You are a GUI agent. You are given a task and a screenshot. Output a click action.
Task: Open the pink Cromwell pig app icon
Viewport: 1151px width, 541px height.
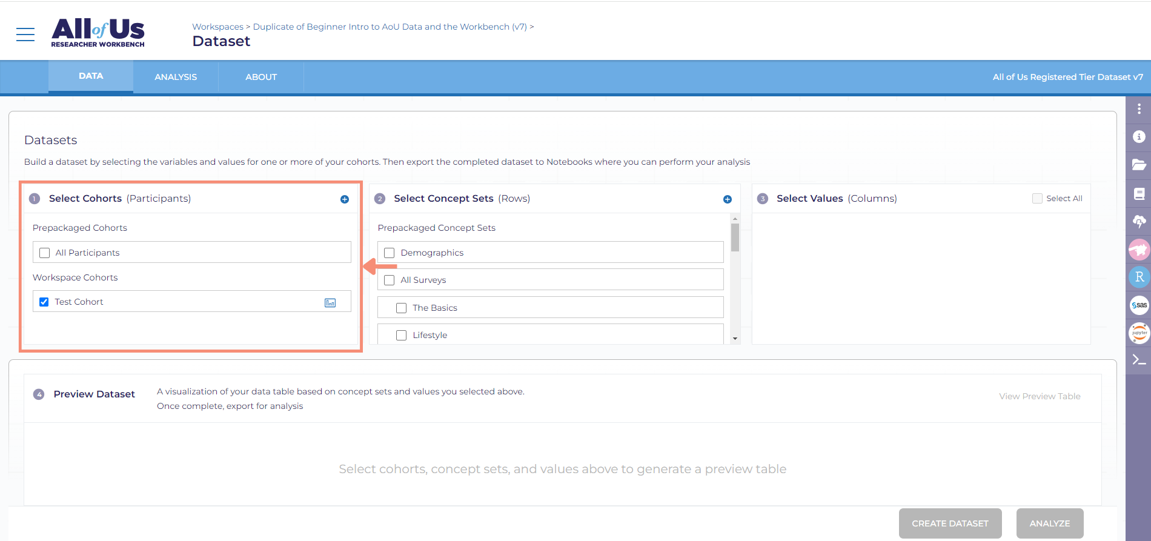point(1139,250)
